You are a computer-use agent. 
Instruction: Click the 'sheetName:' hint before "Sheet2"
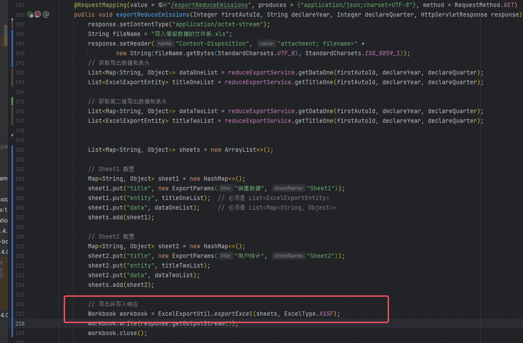click(x=289, y=256)
